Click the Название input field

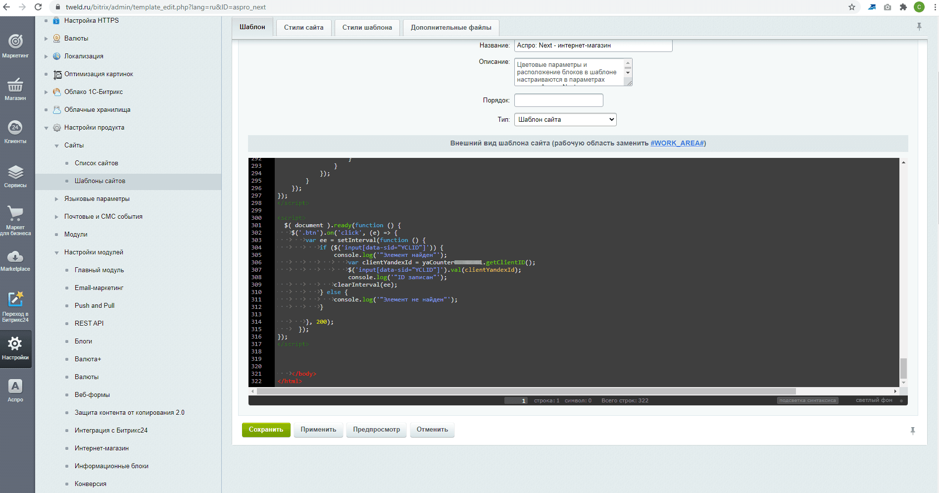pyautogui.click(x=593, y=46)
